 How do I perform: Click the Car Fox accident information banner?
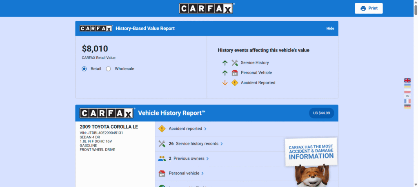click(x=311, y=162)
